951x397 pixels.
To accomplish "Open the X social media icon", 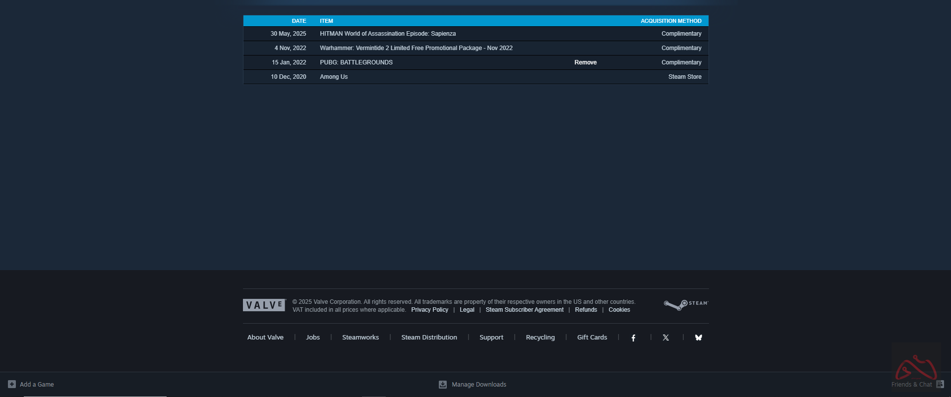I will [665, 338].
